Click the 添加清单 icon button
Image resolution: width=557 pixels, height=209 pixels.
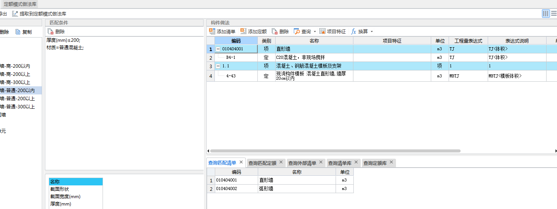(222, 31)
